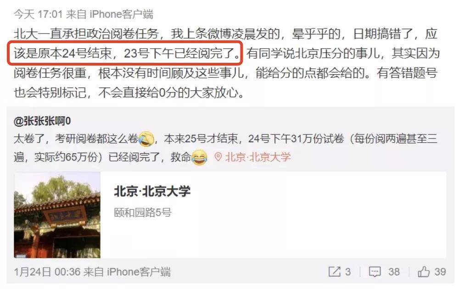Click the 来自 iPhone客户端 source at top
Screen dimensions: 459x289
(110, 14)
